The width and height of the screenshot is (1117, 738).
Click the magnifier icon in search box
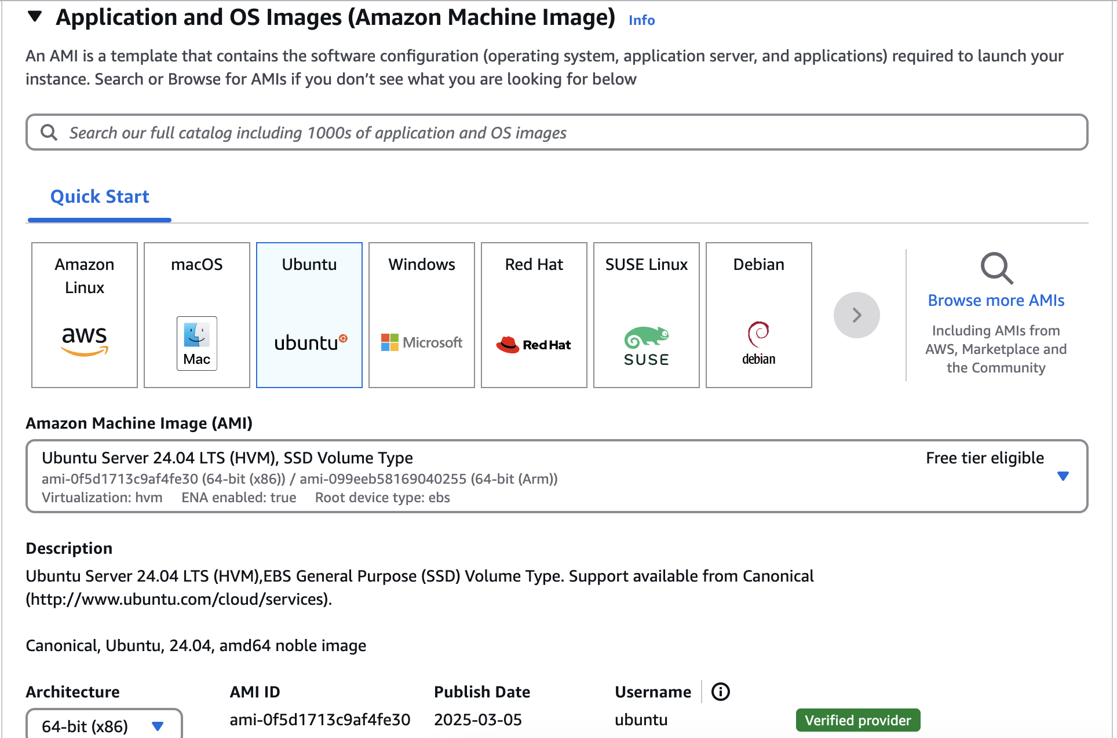49,133
